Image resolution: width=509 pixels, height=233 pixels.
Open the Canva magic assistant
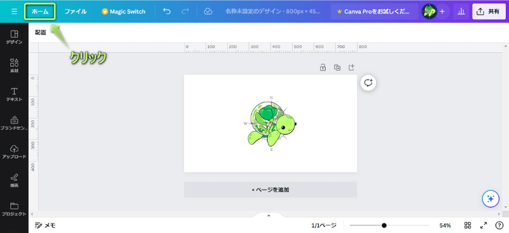point(491,199)
